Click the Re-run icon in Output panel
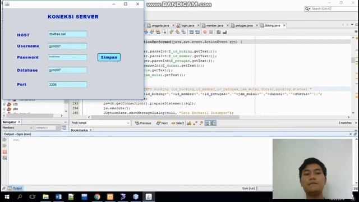This screenshot has height=202, width=359. click(x=4, y=140)
